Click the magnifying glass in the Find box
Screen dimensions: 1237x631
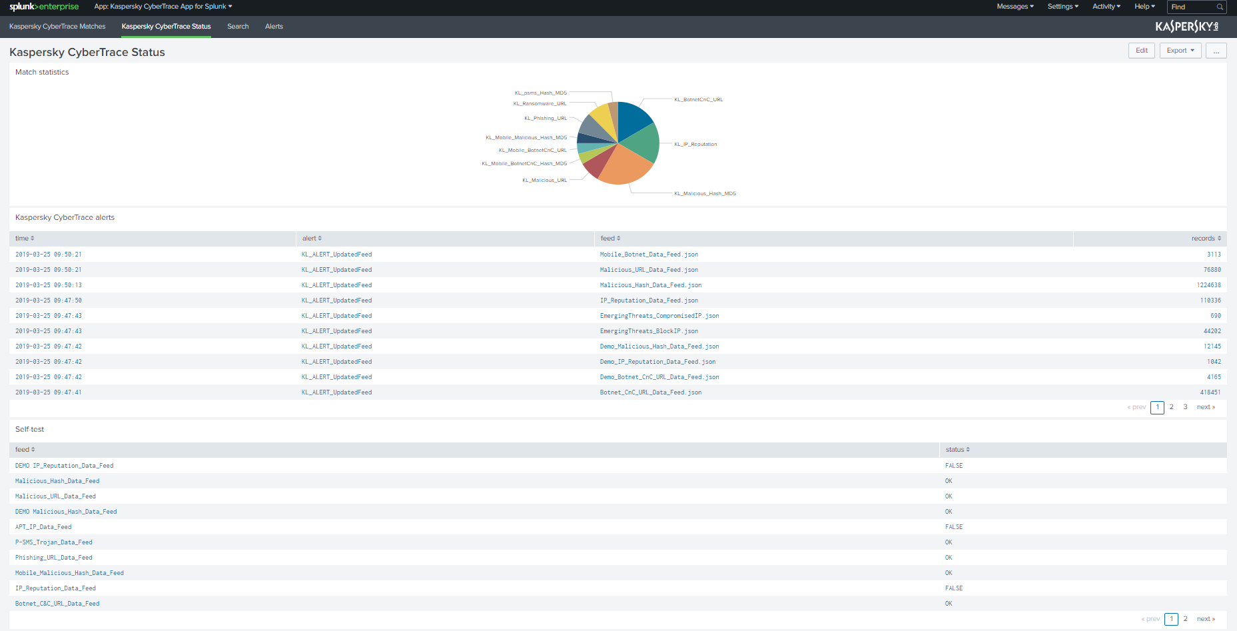(1219, 7)
